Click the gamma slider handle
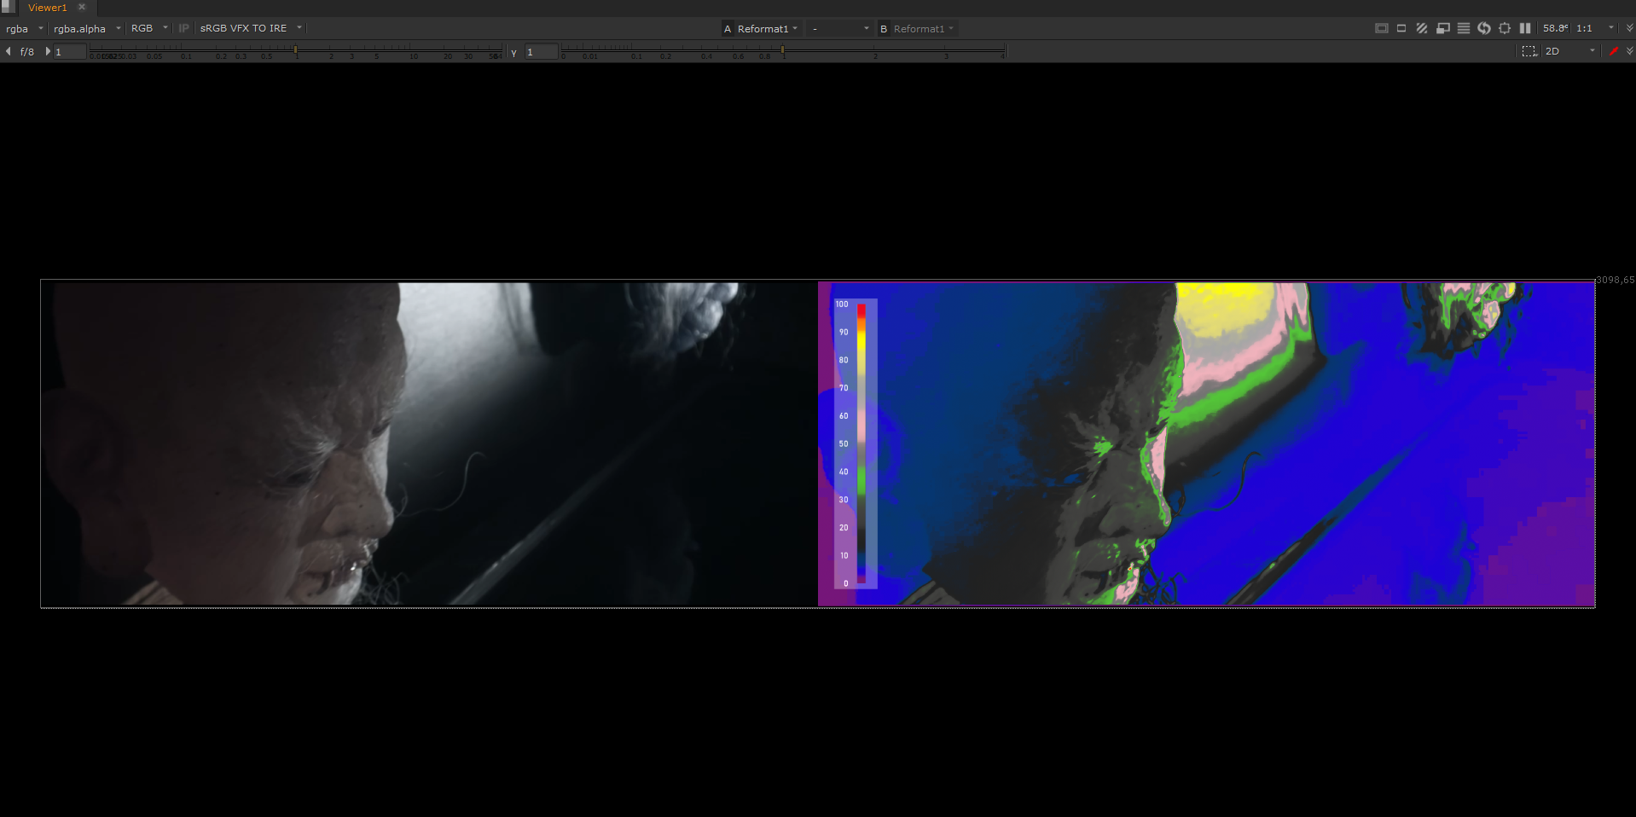Screen dimensions: 1636x817 [x=782, y=51]
